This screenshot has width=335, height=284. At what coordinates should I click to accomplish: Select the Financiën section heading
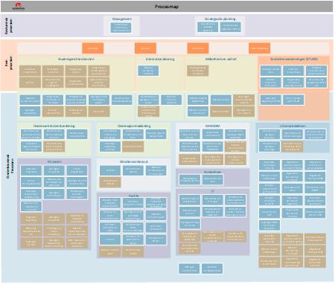[54, 161]
